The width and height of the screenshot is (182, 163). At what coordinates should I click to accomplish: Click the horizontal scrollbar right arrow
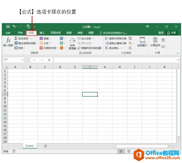(x=175, y=146)
